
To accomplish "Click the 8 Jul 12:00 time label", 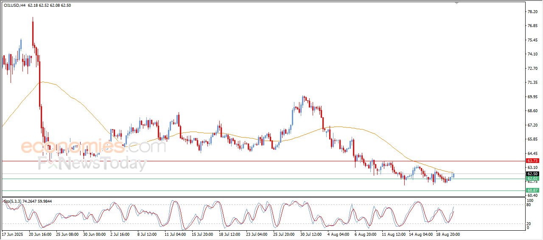I will point(148,234).
